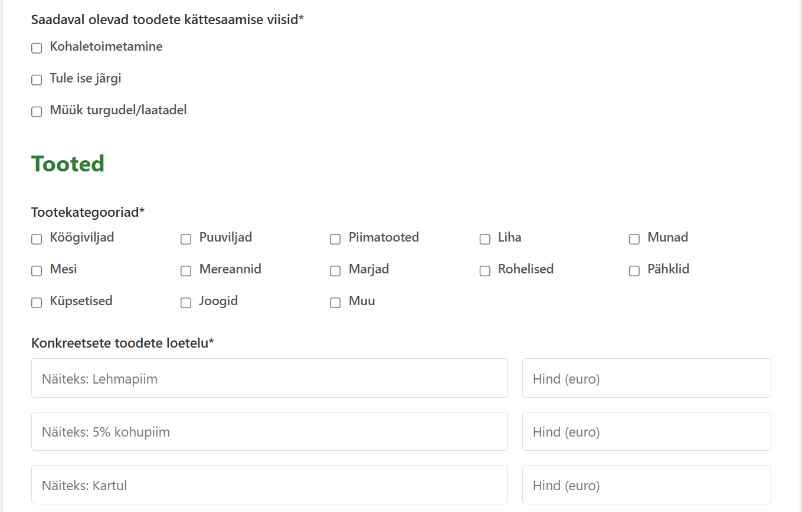Screen dimensions: 802x512
Task: Check the Joogid checkbox
Action: 186,302
